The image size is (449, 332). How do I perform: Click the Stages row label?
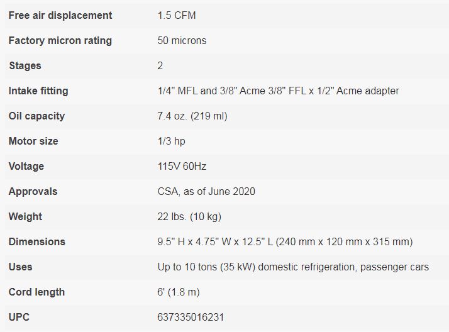25,65
